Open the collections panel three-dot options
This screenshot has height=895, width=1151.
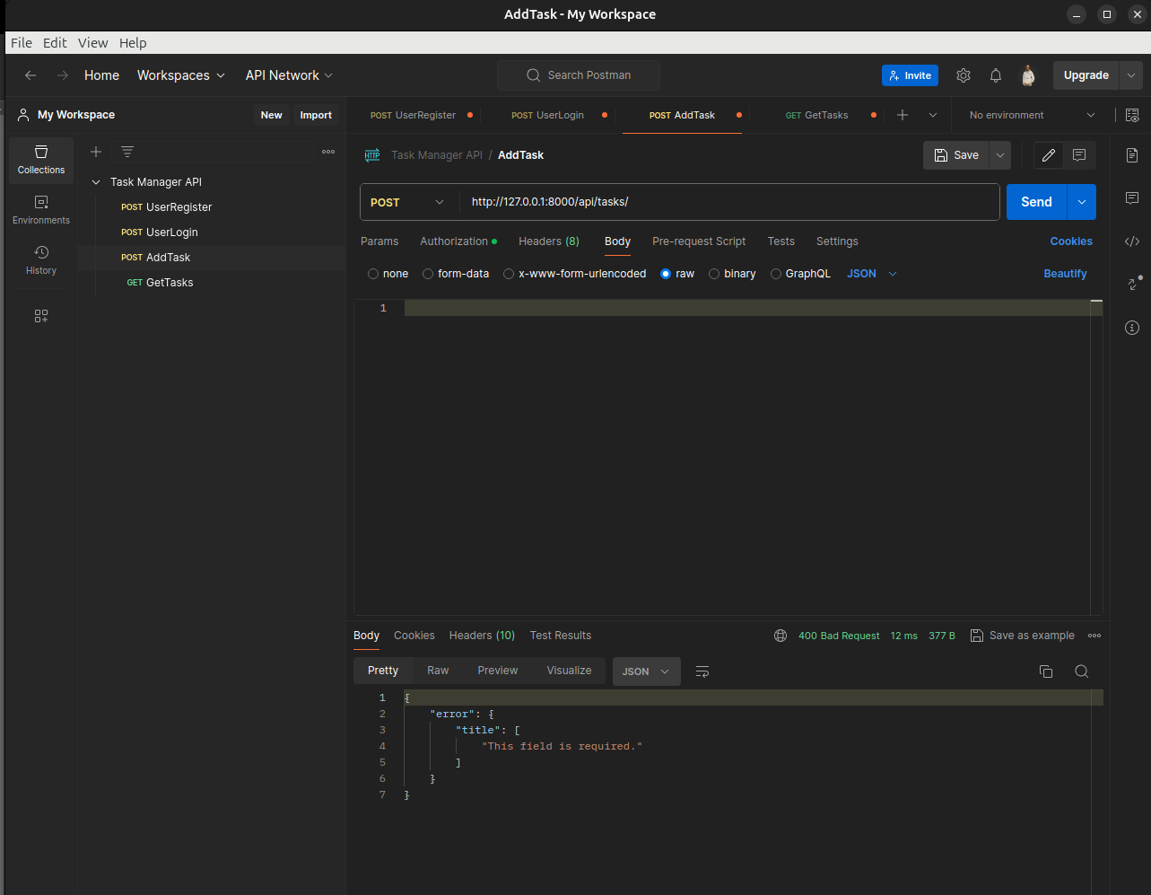click(x=328, y=152)
